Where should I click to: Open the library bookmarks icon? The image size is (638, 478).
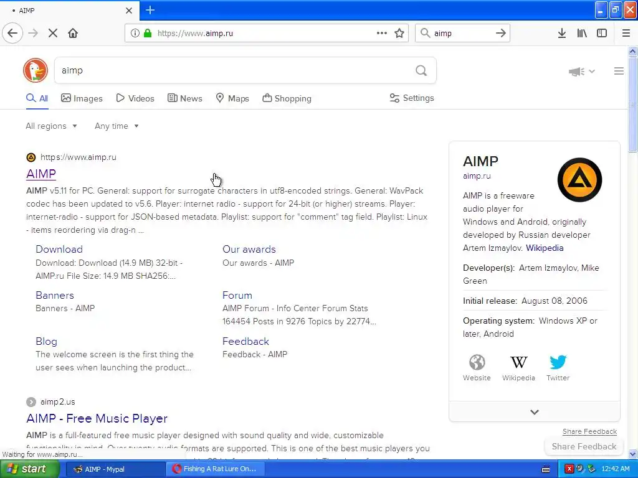tap(582, 34)
